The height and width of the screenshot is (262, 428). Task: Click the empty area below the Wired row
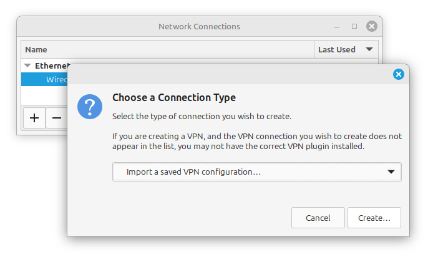(x=44, y=95)
